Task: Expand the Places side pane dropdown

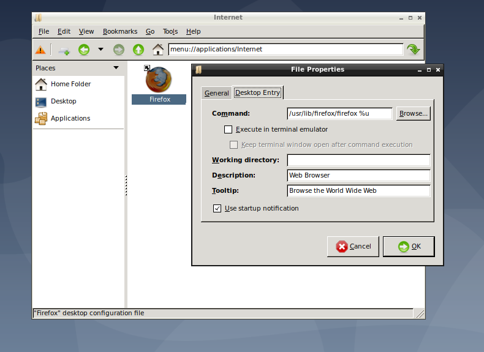Action: click(116, 68)
